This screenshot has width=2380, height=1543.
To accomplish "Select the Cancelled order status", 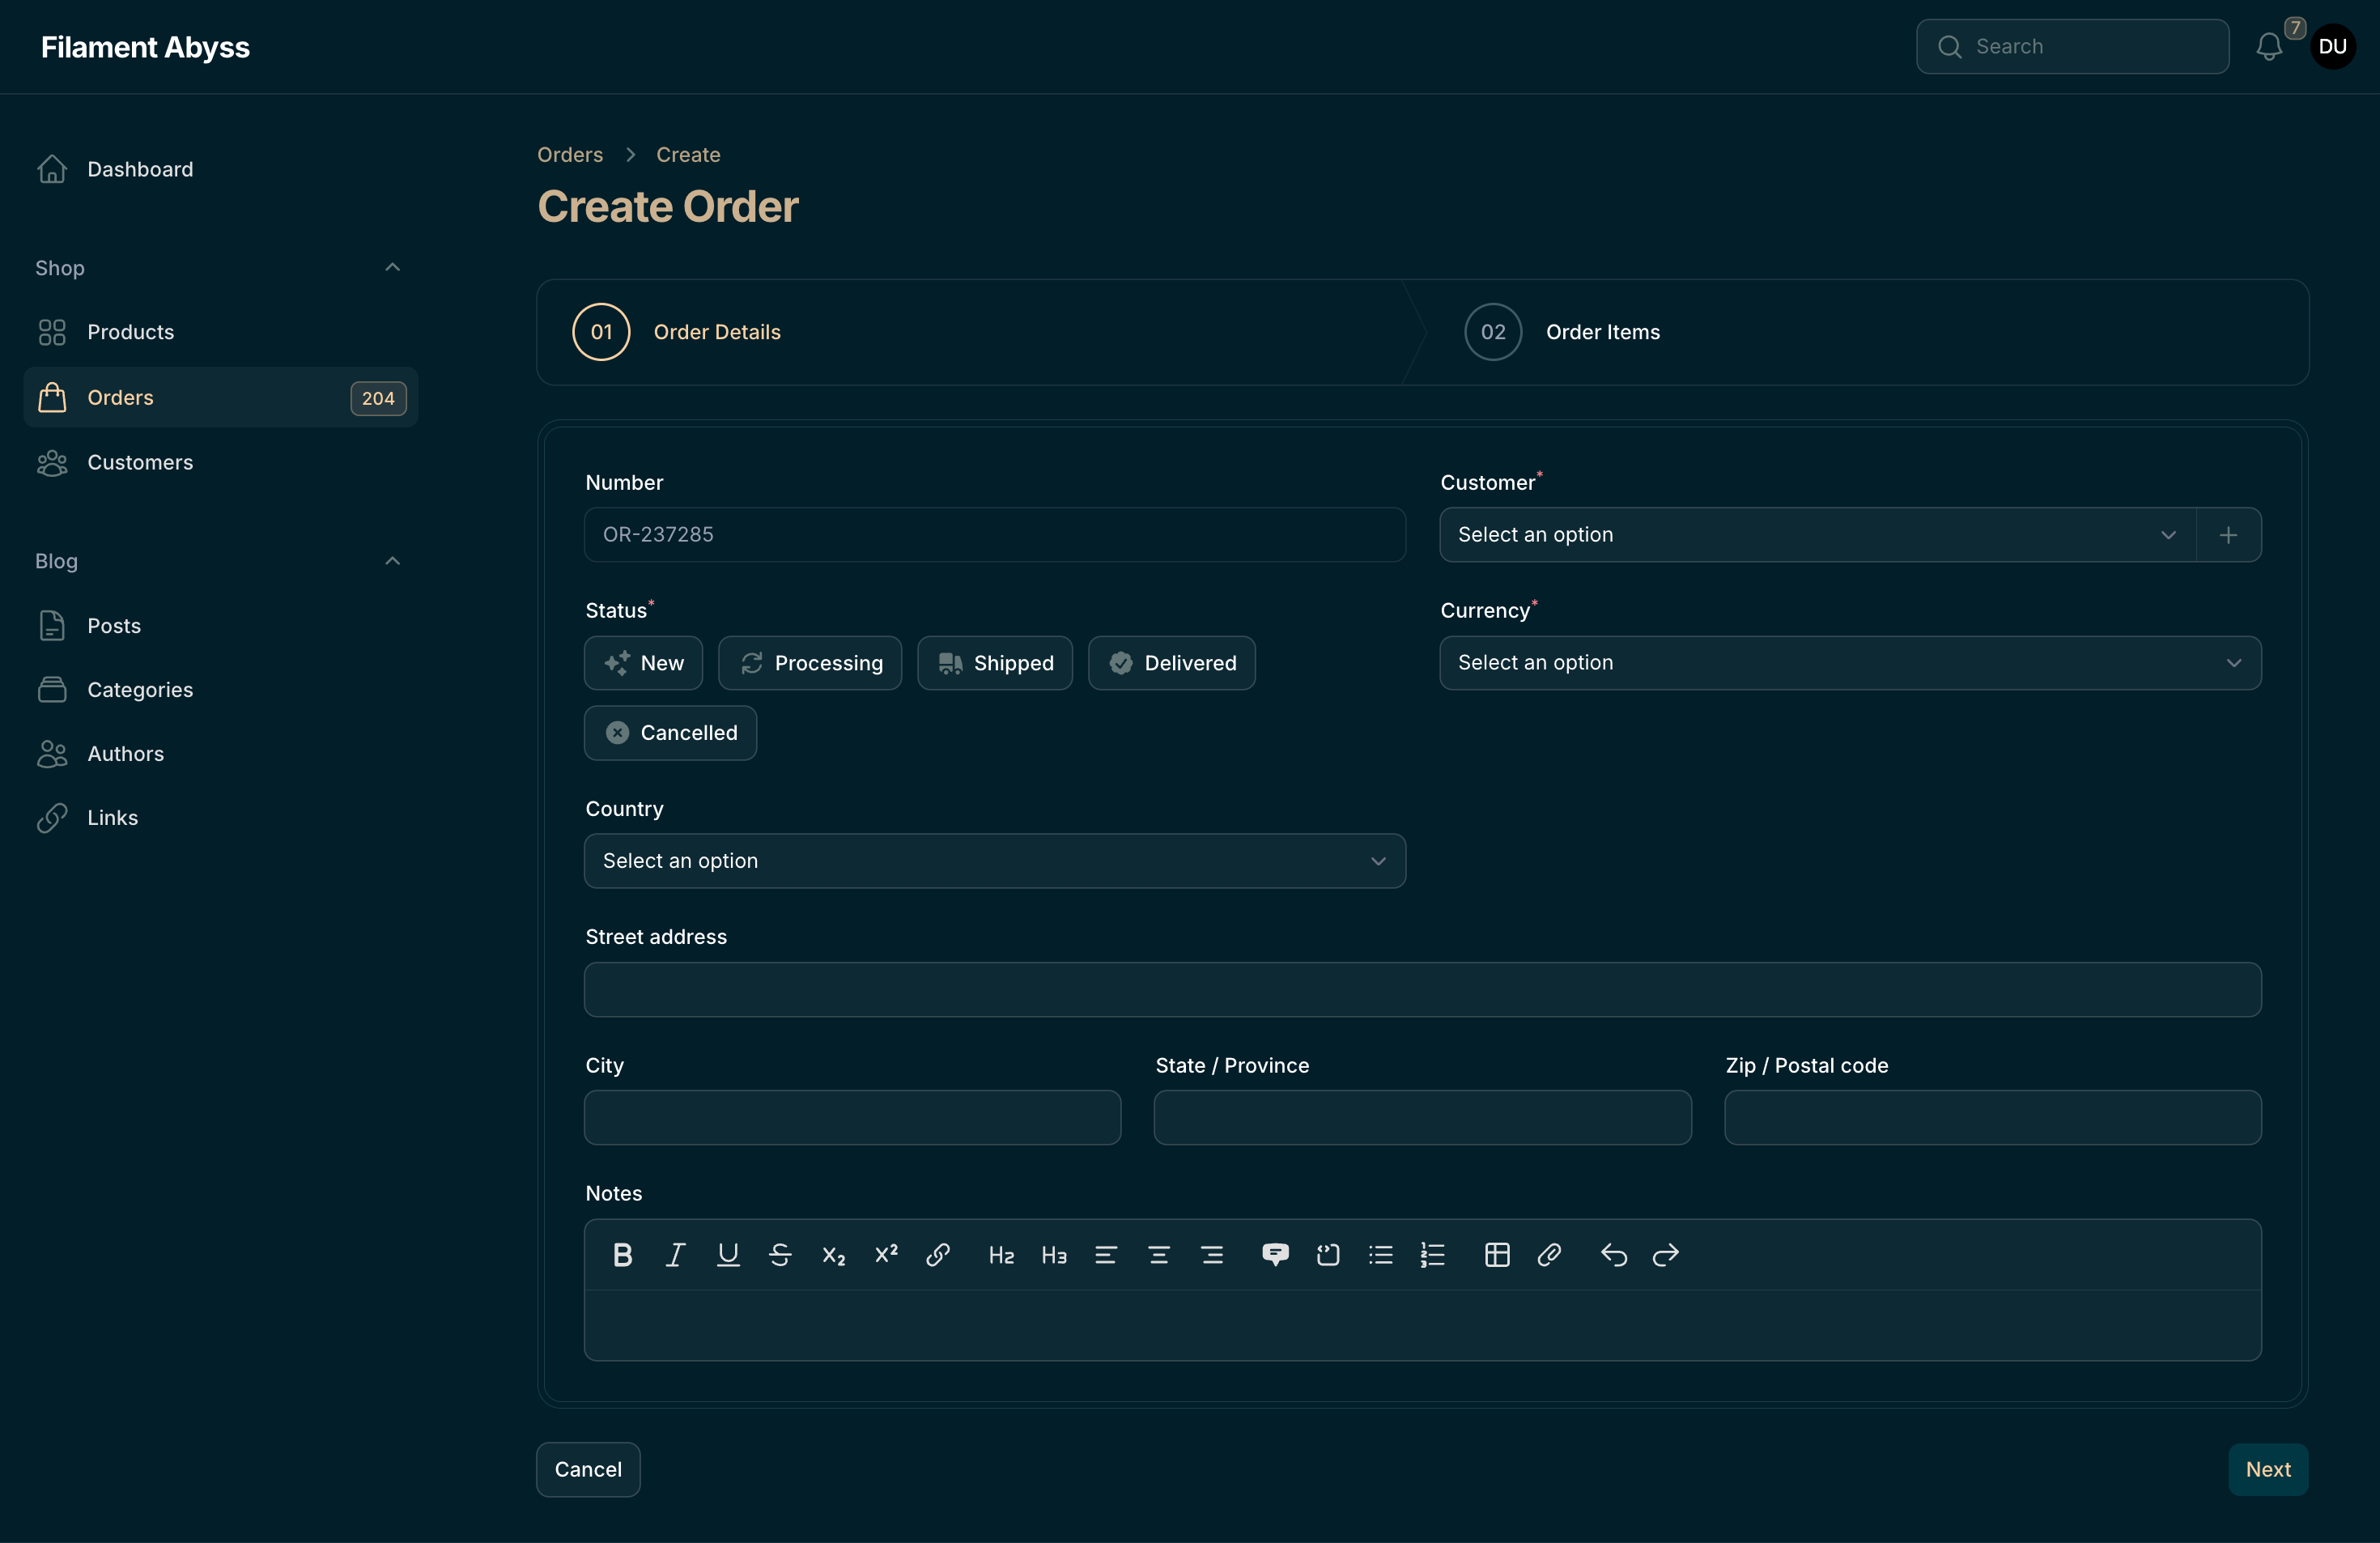I will pos(670,732).
